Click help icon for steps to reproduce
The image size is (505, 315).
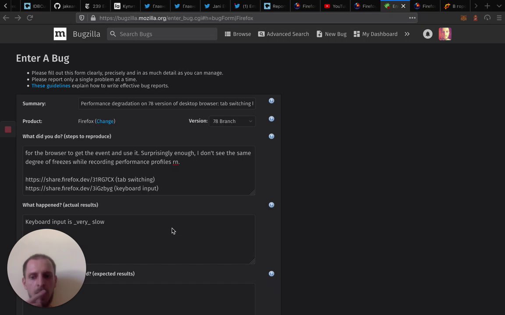271,136
